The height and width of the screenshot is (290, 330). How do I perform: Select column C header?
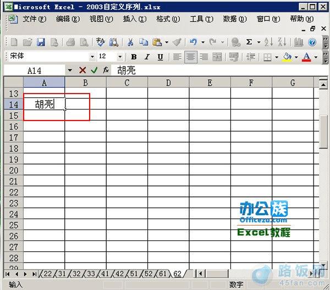(127, 83)
